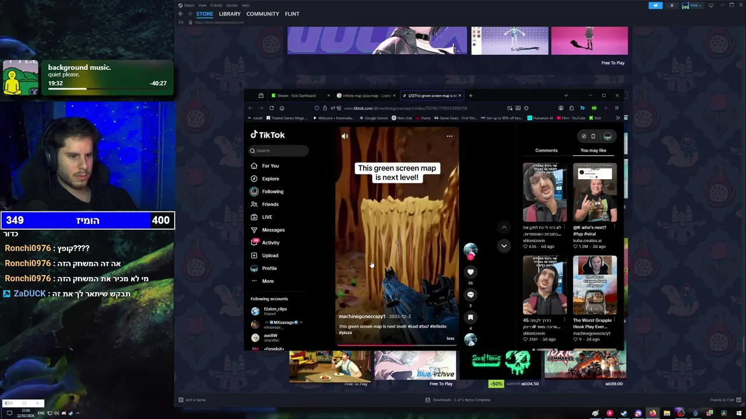Open TikTok get-app phone icon
Screen dimensions: 746x419
tap(593, 136)
